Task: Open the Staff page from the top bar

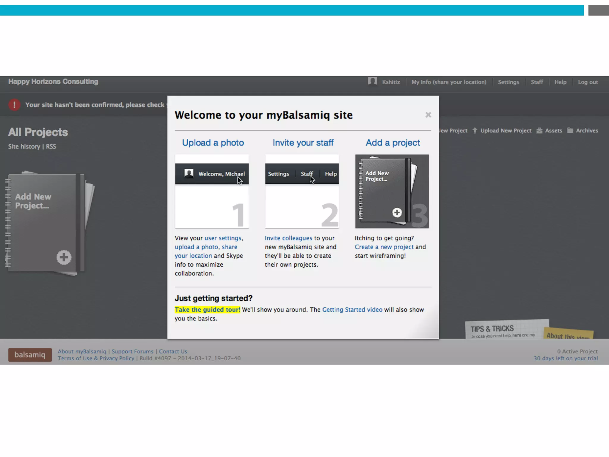Action: 537,82
